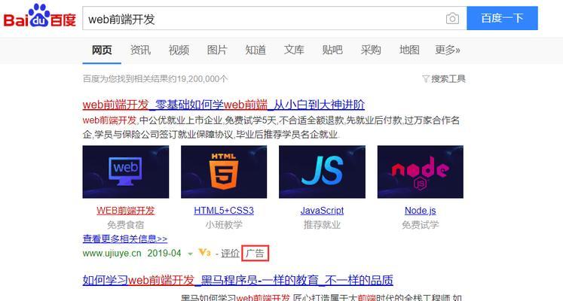The height and width of the screenshot is (301, 563).
Task: Open the WEB前端开发 sublink
Action: coord(125,211)
